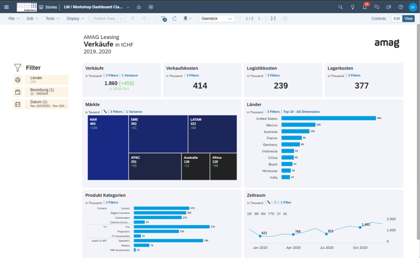Select the NAR treemap tile

[x=108, y=148]
